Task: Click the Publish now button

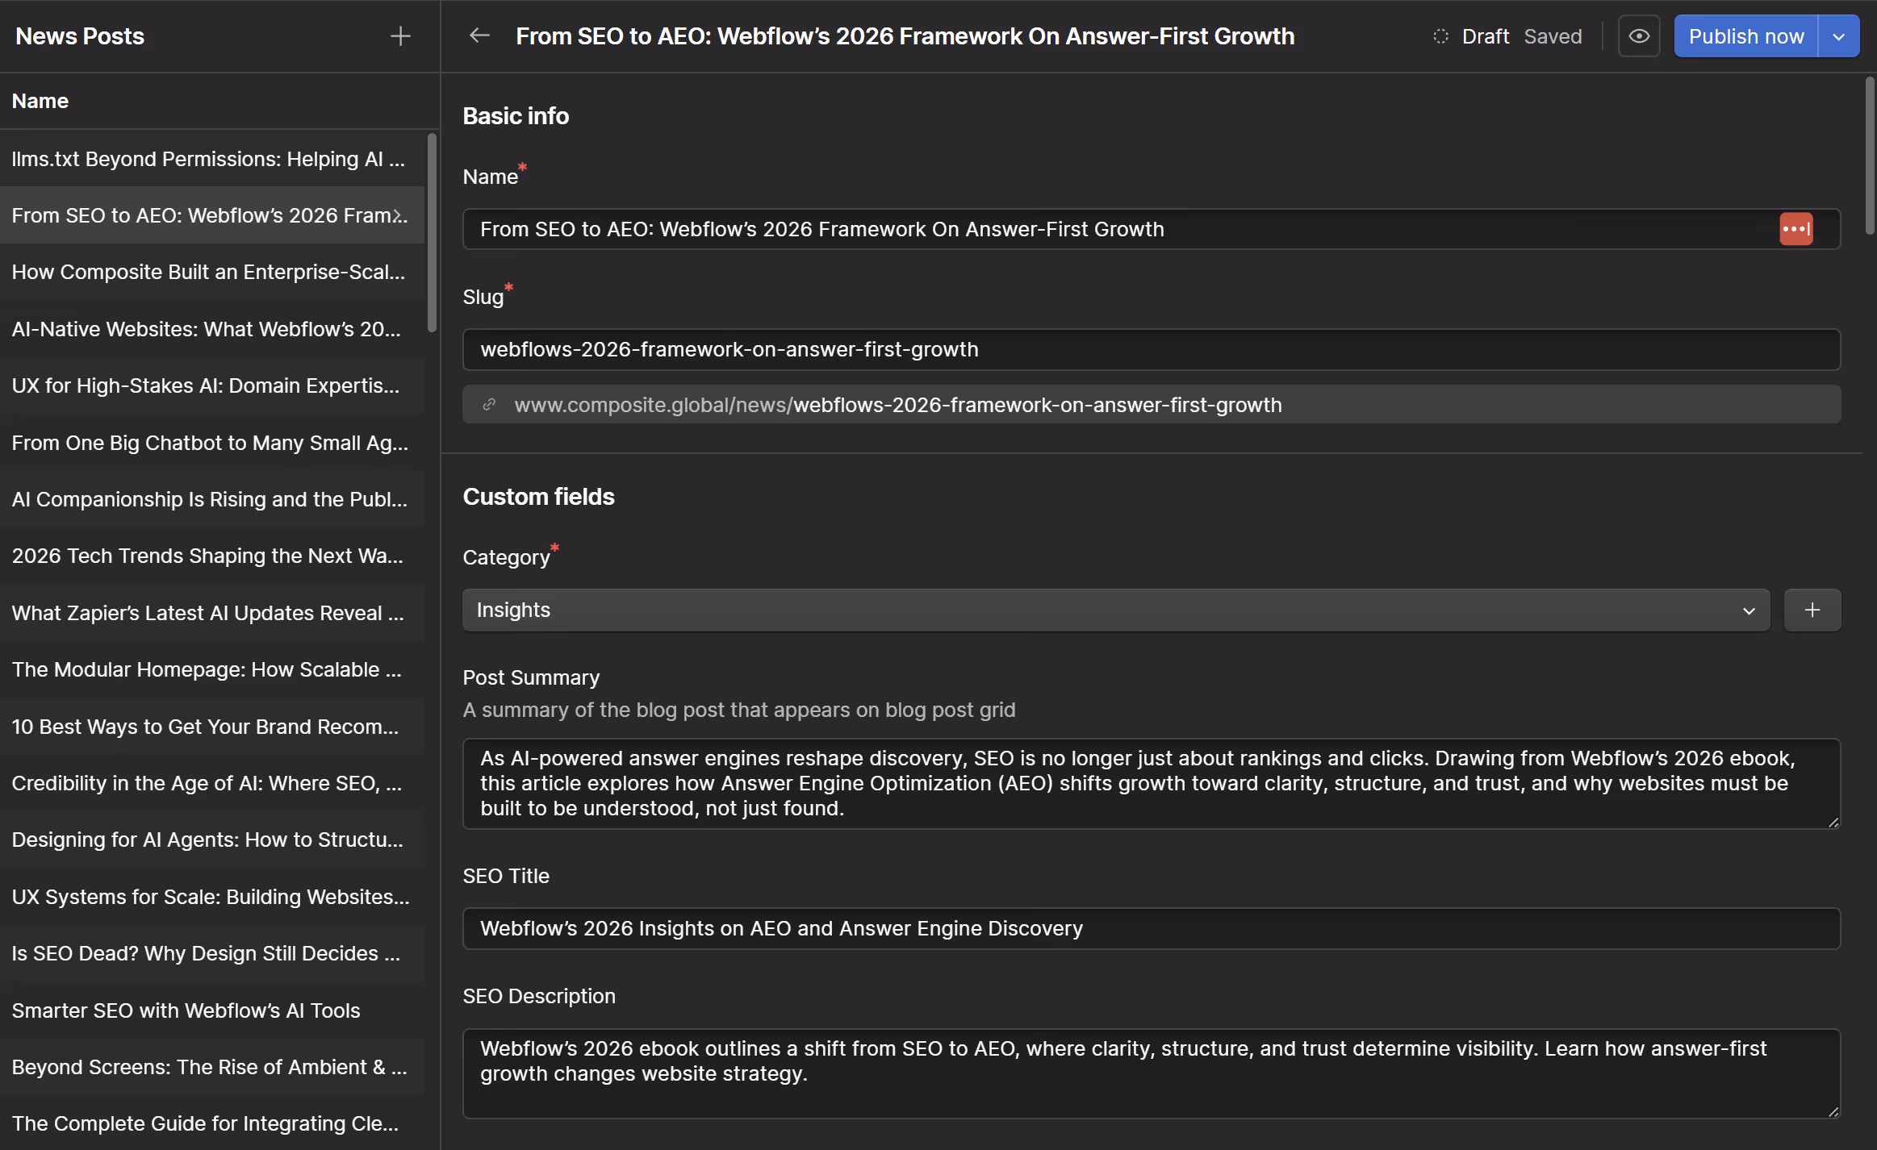Action: pyautogui.click(x=1745, y=36)
